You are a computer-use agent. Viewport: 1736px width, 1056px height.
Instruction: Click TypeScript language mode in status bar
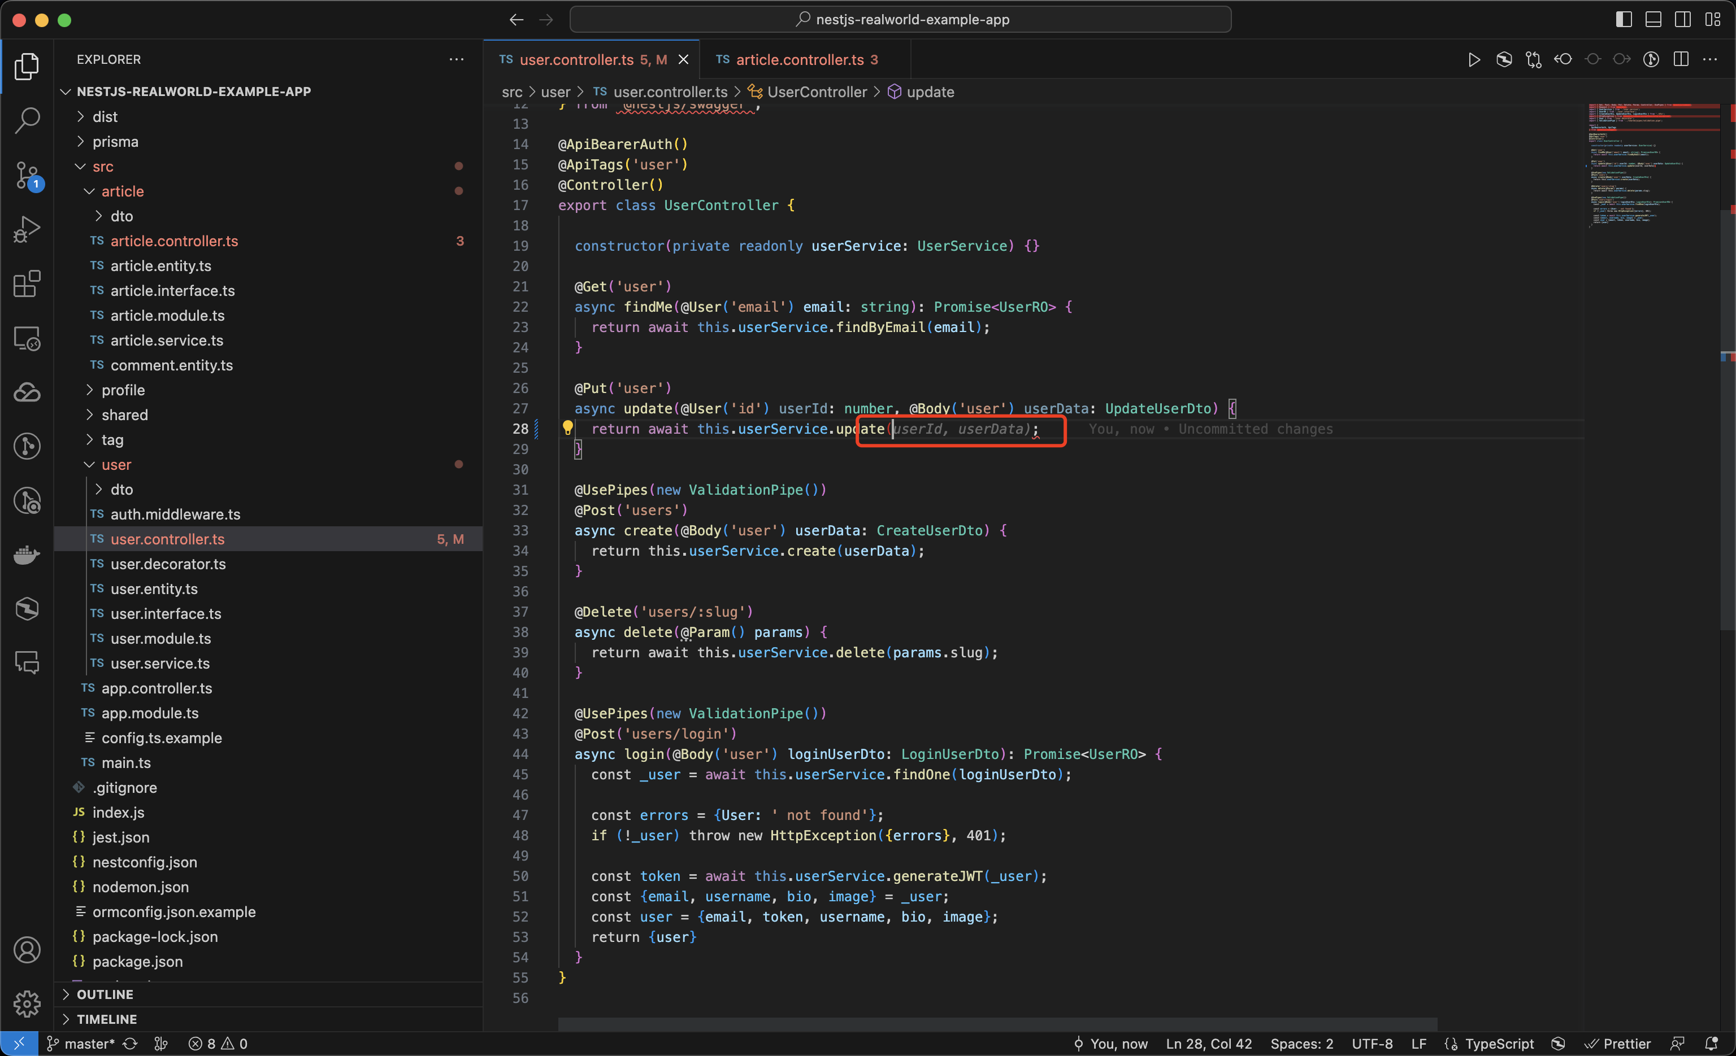point(1499,1044)
